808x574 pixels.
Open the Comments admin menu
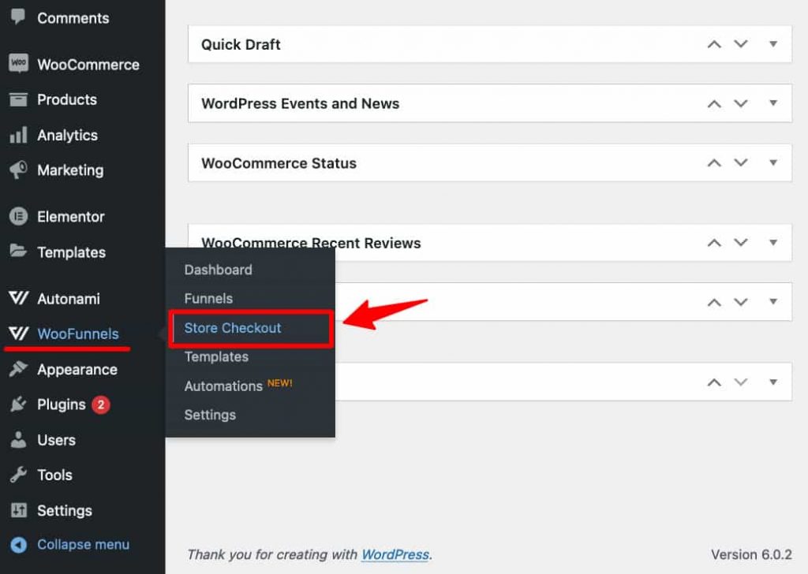[x=73, y=18]
